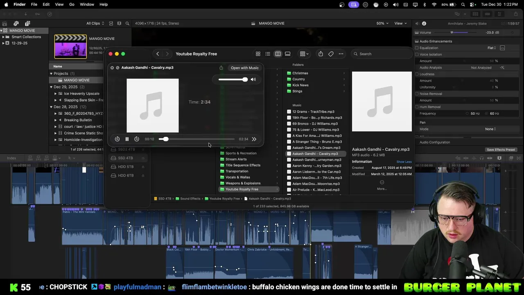Click the Quick Look playback scrubber

[197, 139]
